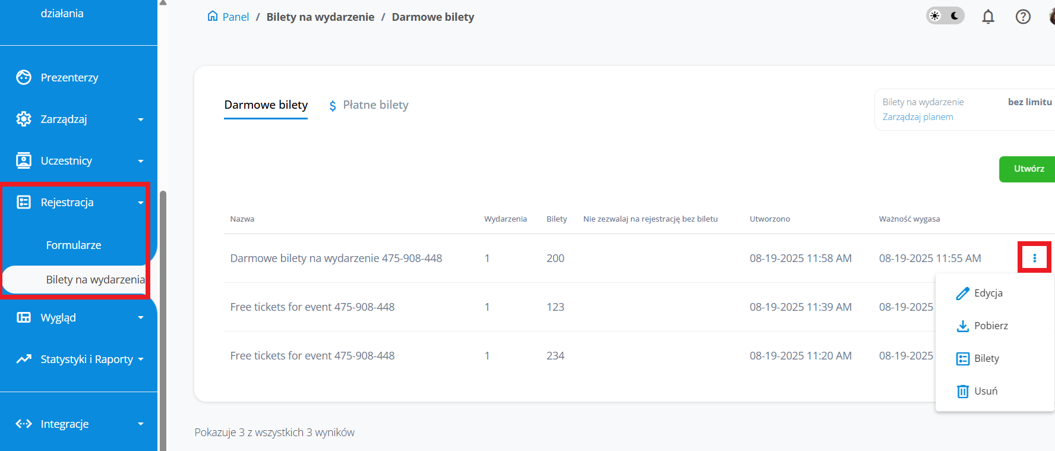Click the Prezenterzy face icon in sidebar
The width and height of the screenshot is (1055, 451).
[x=24, y=77]
